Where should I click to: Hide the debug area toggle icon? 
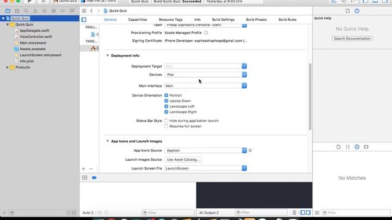(85, 178)
